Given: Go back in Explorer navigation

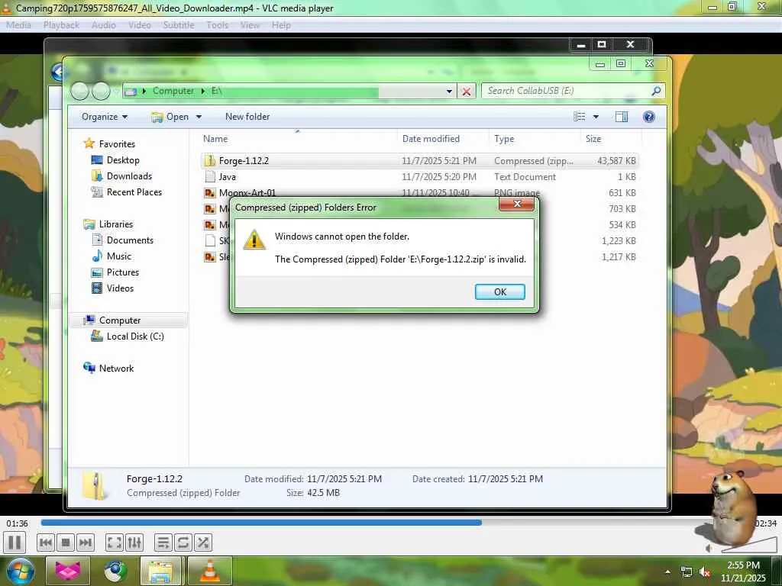Looking at the screenshot, I should (79, 92).
